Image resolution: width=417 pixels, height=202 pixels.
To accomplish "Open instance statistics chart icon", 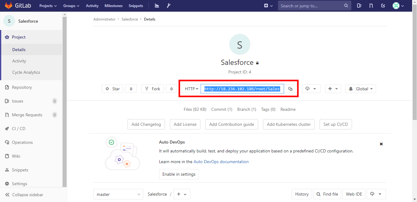I will click(x=157, y=6).
